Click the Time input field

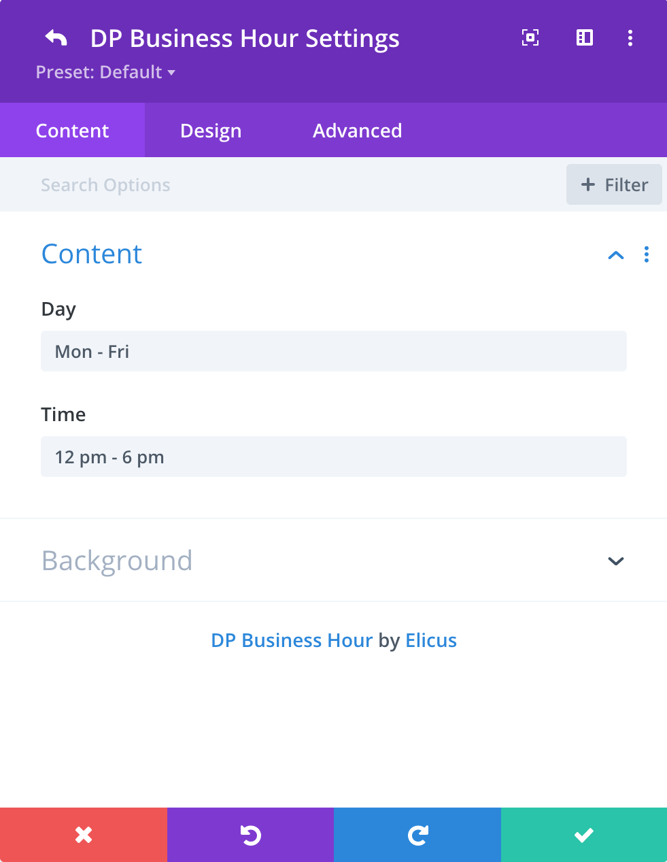[x=334, y=457]
